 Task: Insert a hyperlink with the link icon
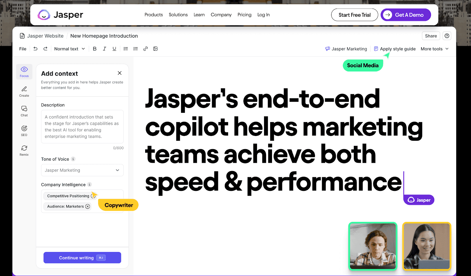145,49
